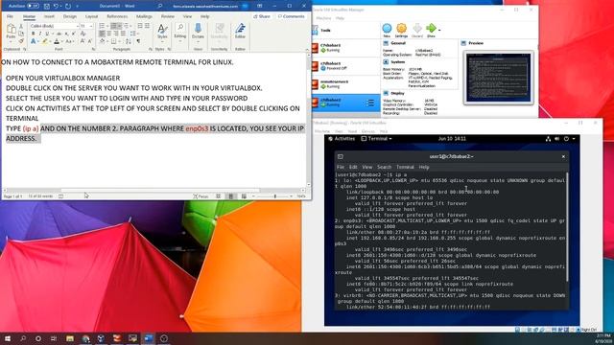
Task: Apply bold formatting in Word
Action: pyautogui.click(x=33, y=34)
